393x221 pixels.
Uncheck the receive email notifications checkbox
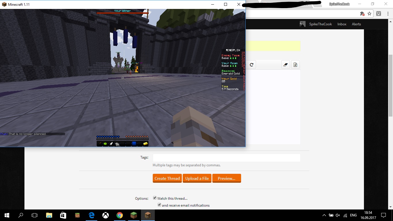point(159,205)
